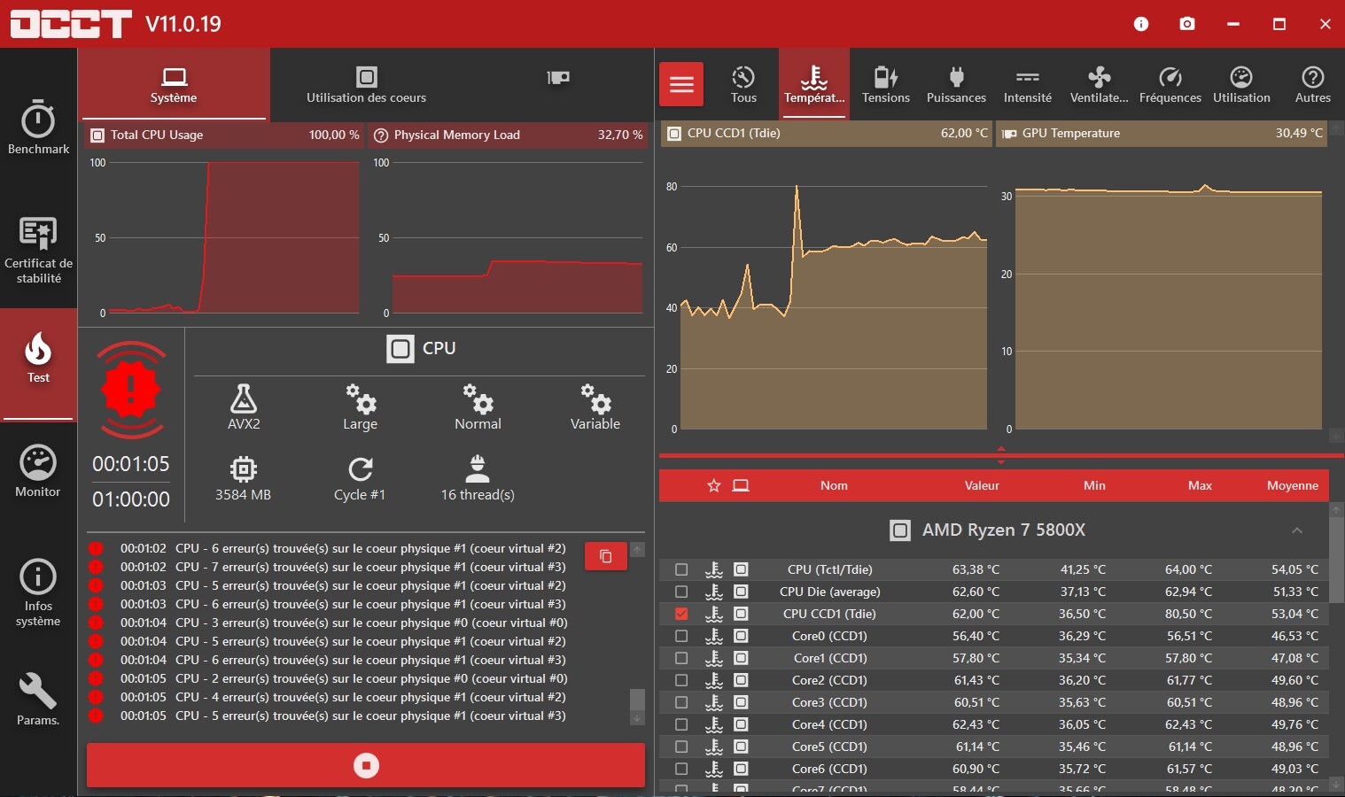The image size is (1345, 797).
Task: Copy the error log to clipboard
Action: pos(606,556)
